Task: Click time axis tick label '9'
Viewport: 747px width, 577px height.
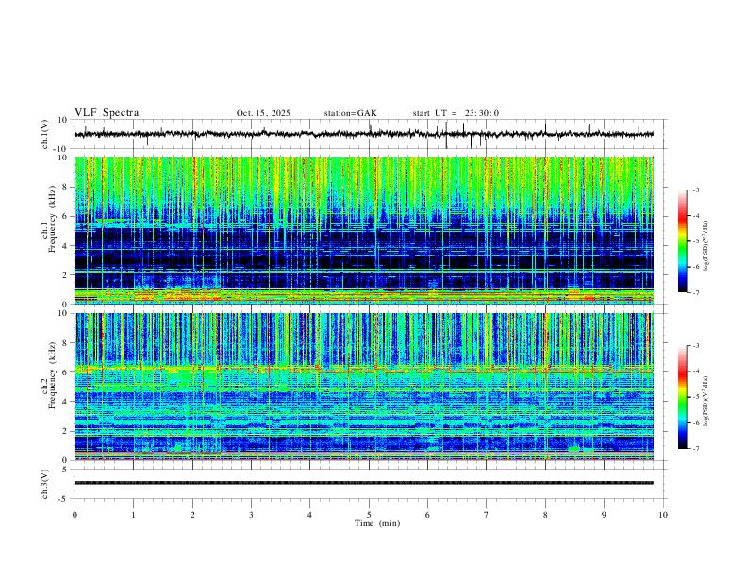Action: [604, 515]
